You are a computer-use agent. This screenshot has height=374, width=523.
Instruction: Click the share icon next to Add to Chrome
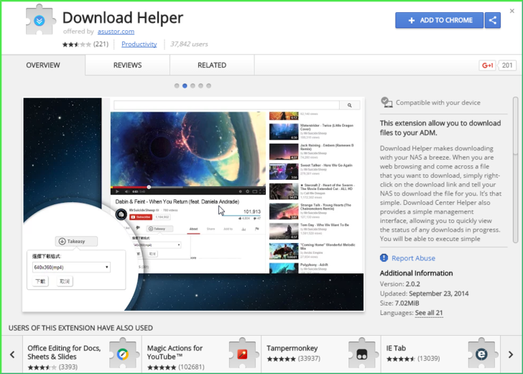pos(493,20)
